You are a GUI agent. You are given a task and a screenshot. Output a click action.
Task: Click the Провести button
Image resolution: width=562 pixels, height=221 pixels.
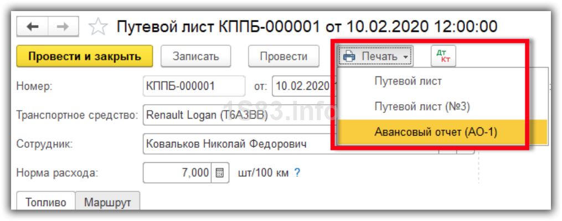[283, 56]
